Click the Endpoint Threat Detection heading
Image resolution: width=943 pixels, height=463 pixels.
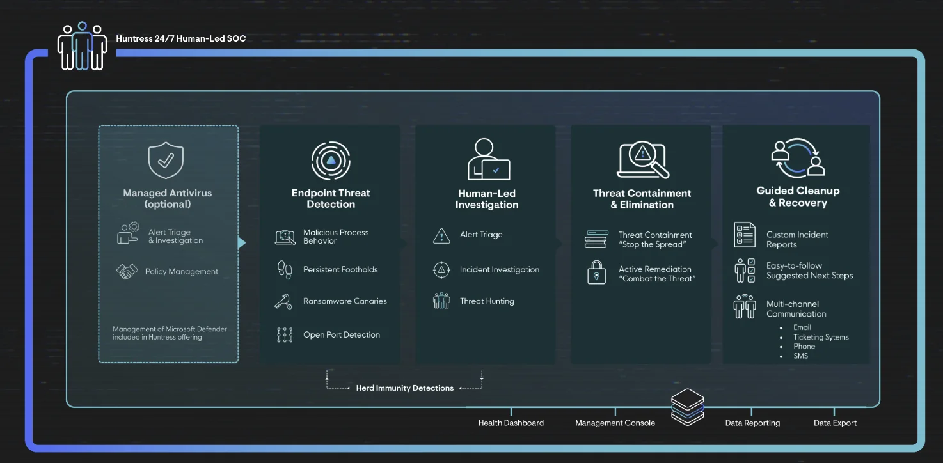pyautogui.click(x=331, y=199)
